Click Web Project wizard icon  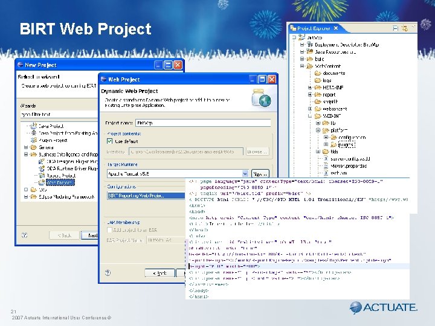point(42,182)
